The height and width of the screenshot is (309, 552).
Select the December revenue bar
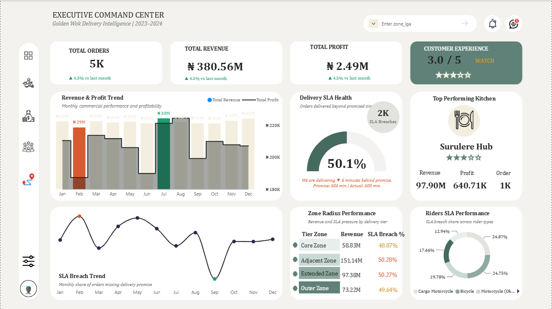(248, 154)
